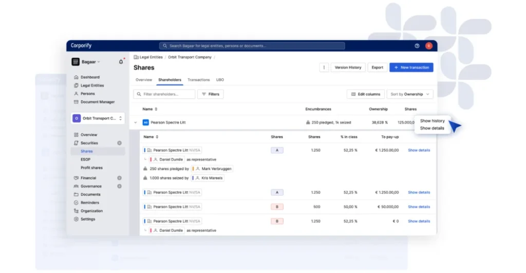Screen dimensions: 526x273
Task: Sort by the nested Name column header
Action: (x=151, y=137)
